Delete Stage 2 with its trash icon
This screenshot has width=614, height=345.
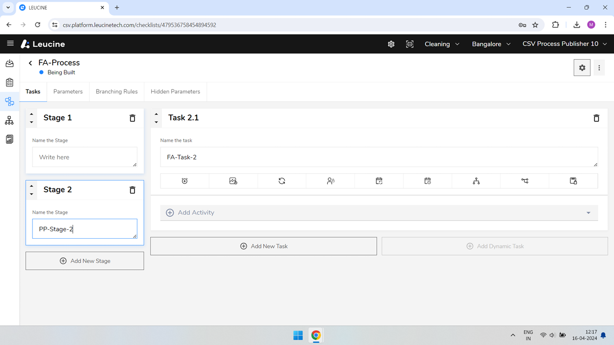[x=133, y=190]
